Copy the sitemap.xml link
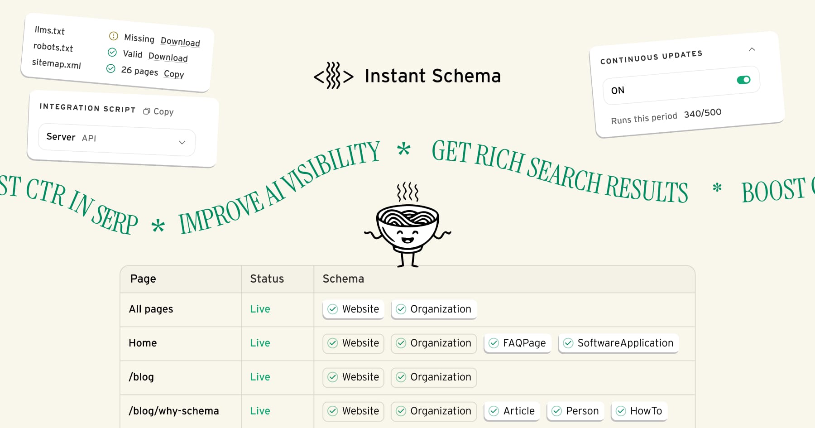Screen dimensions: 815x428 174,74
